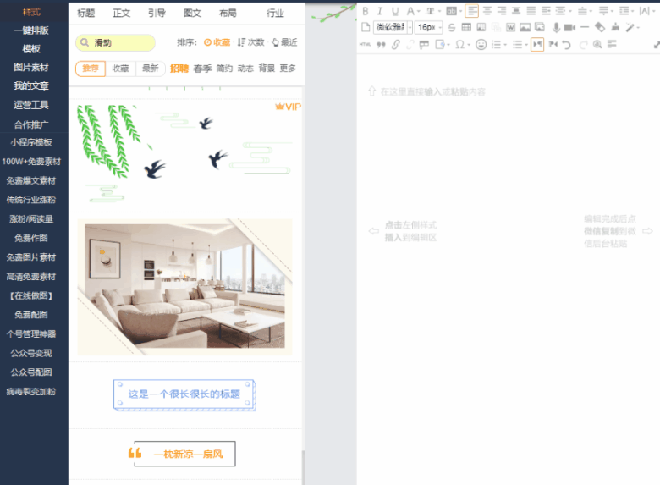Switch to the 标题 tab
This screenshot has width=660, height=485.
coord(85,13)
